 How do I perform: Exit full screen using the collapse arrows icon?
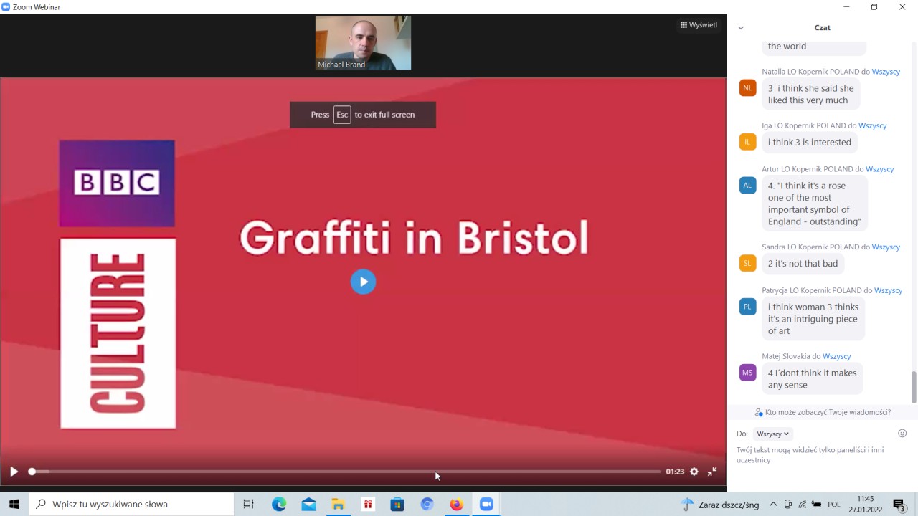pyautogui.click(x=712, y=472)
